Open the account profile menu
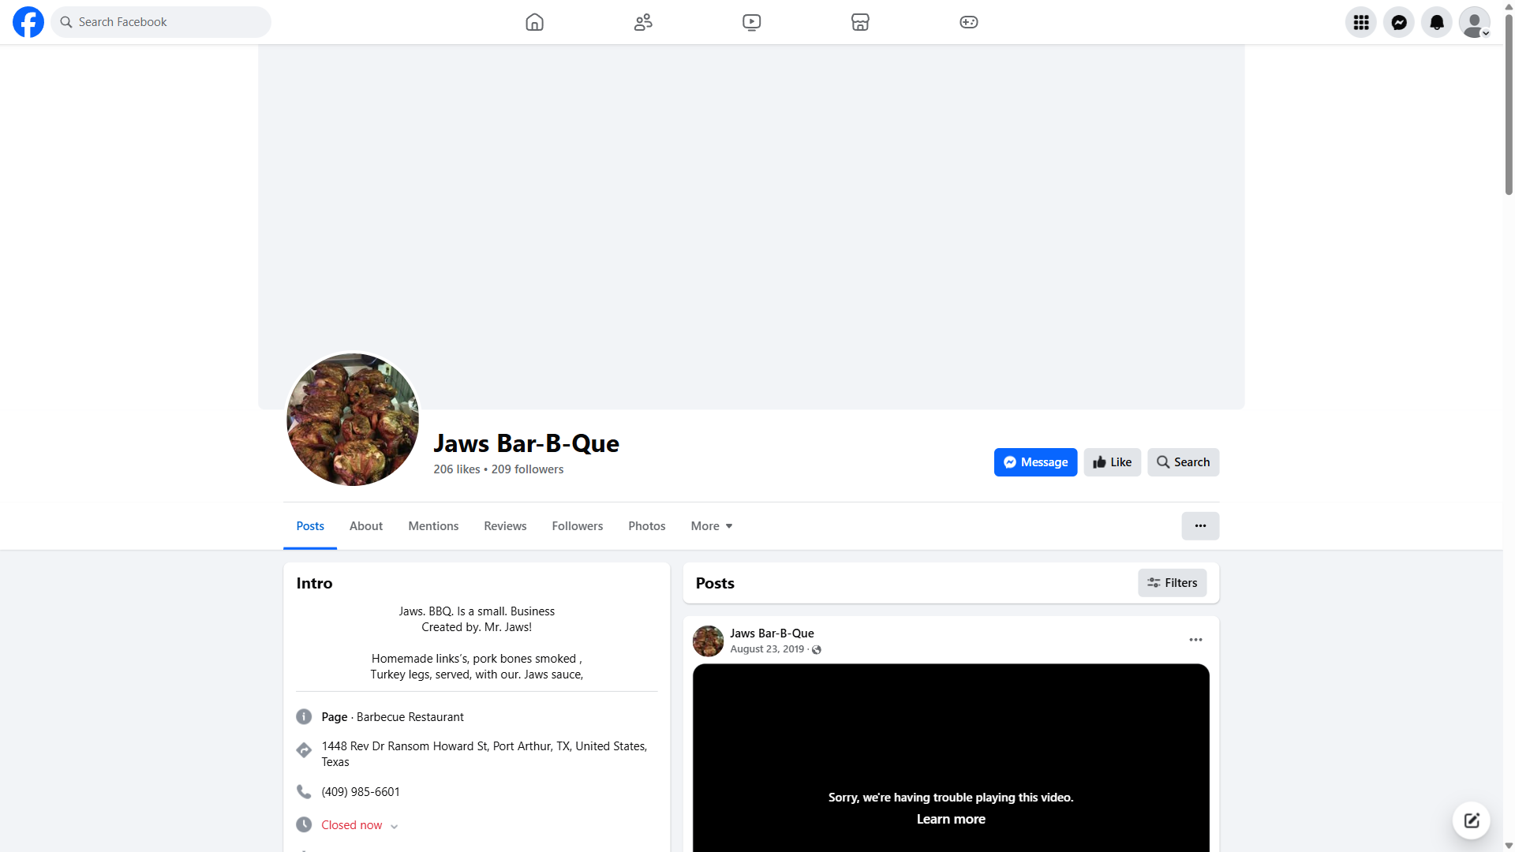This screenshot has height=852, width=1515. pos(1474,22)
